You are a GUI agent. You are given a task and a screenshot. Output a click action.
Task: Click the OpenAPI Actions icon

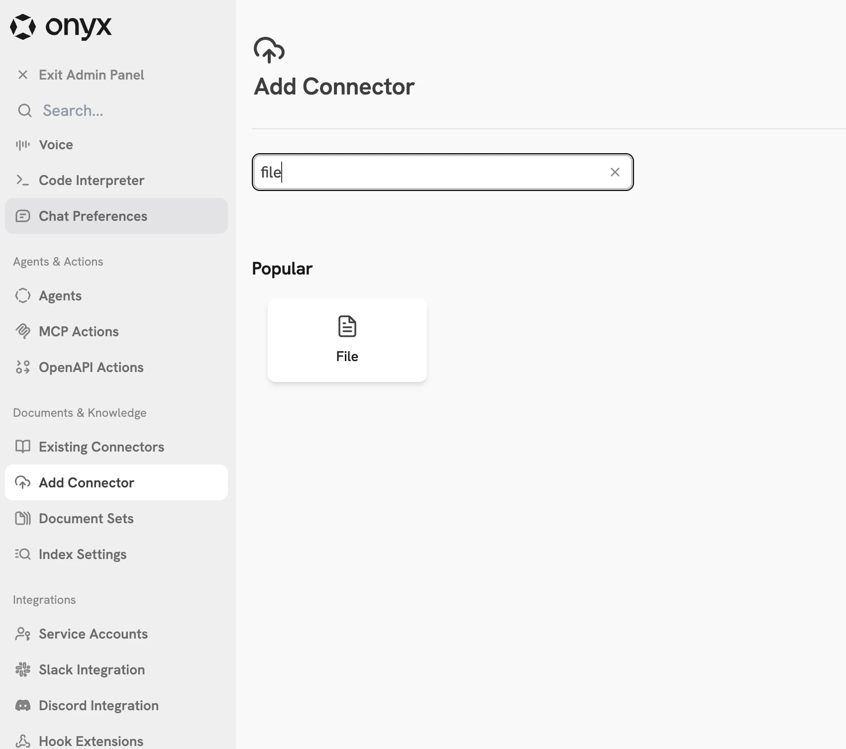[x=23, y=367]
